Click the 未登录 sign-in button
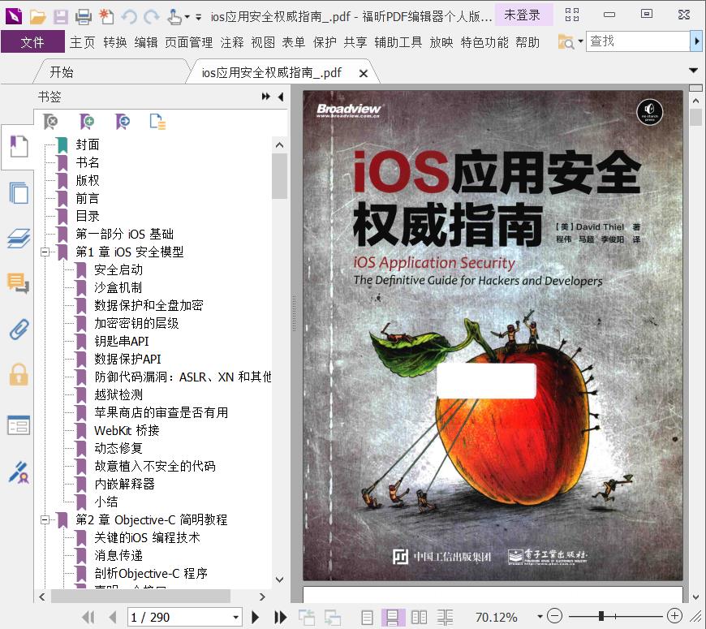This screenshot has height=629, width=706. tap(523, 15)
